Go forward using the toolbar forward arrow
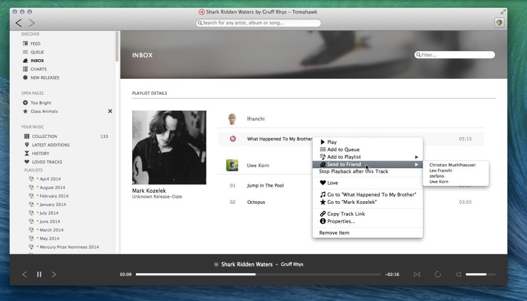The width and height of the screenshot is (527, 301). pyautogui.click(x=31, y=23)
